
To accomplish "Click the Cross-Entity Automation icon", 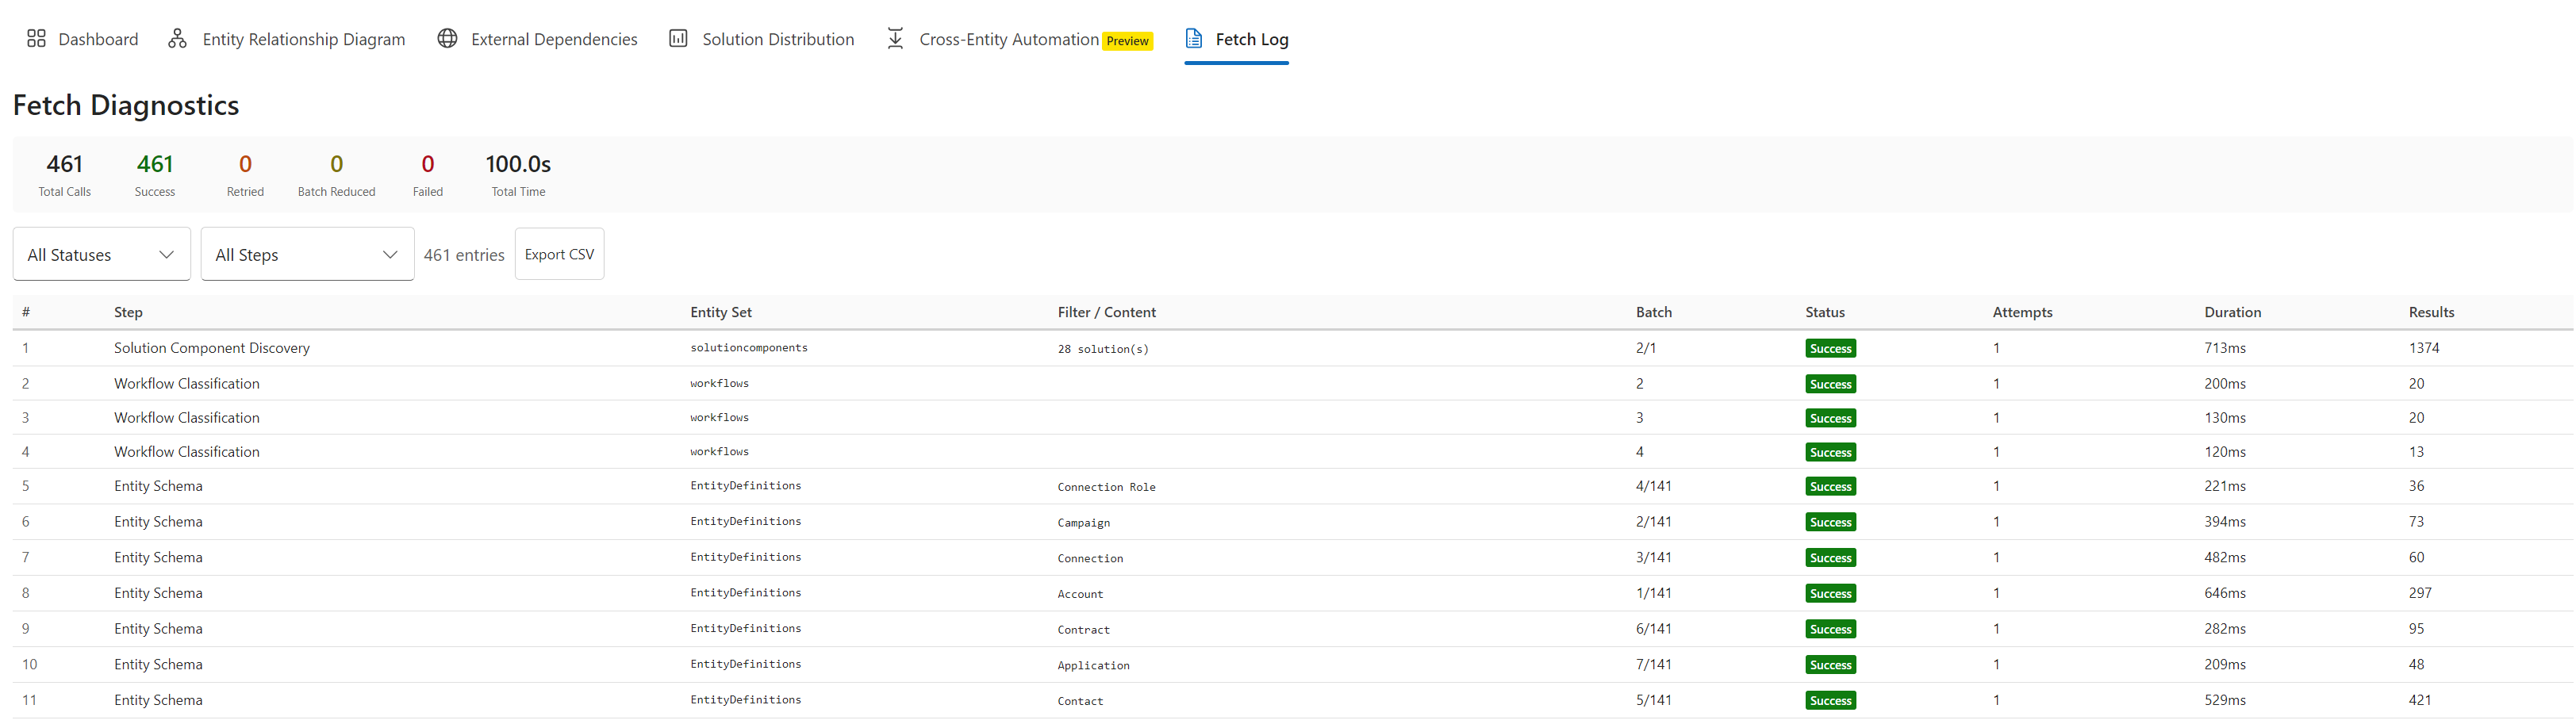I will click(895, 39).
